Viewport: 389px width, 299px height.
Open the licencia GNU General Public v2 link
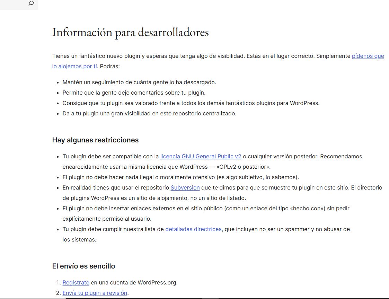click(x=201, y=156)
